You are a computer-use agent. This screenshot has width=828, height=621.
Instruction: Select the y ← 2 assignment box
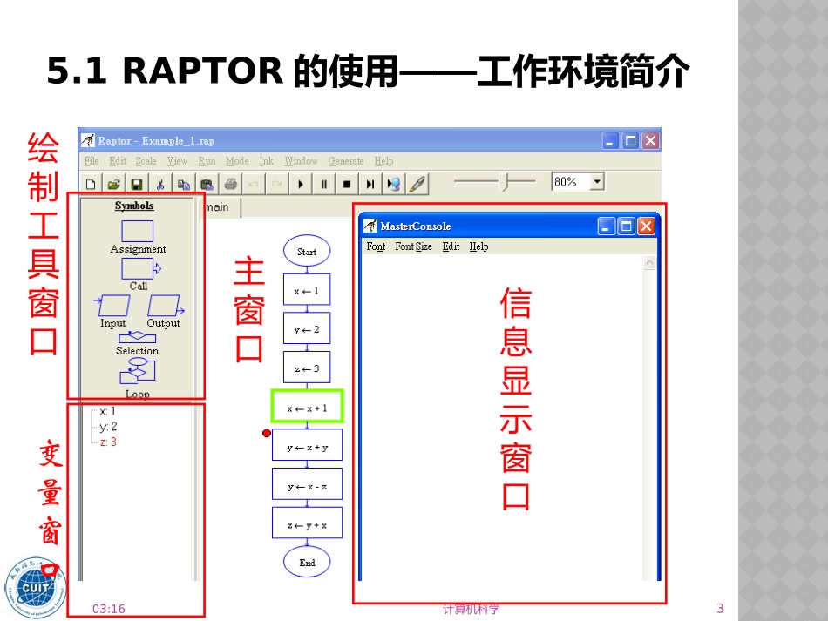pos(307,328)
